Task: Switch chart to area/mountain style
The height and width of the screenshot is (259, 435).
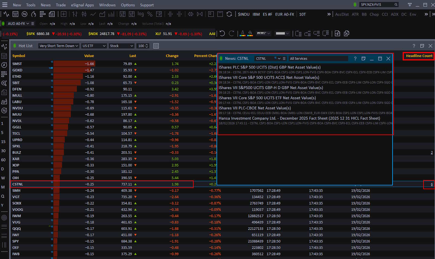Action: click(102, 14)
